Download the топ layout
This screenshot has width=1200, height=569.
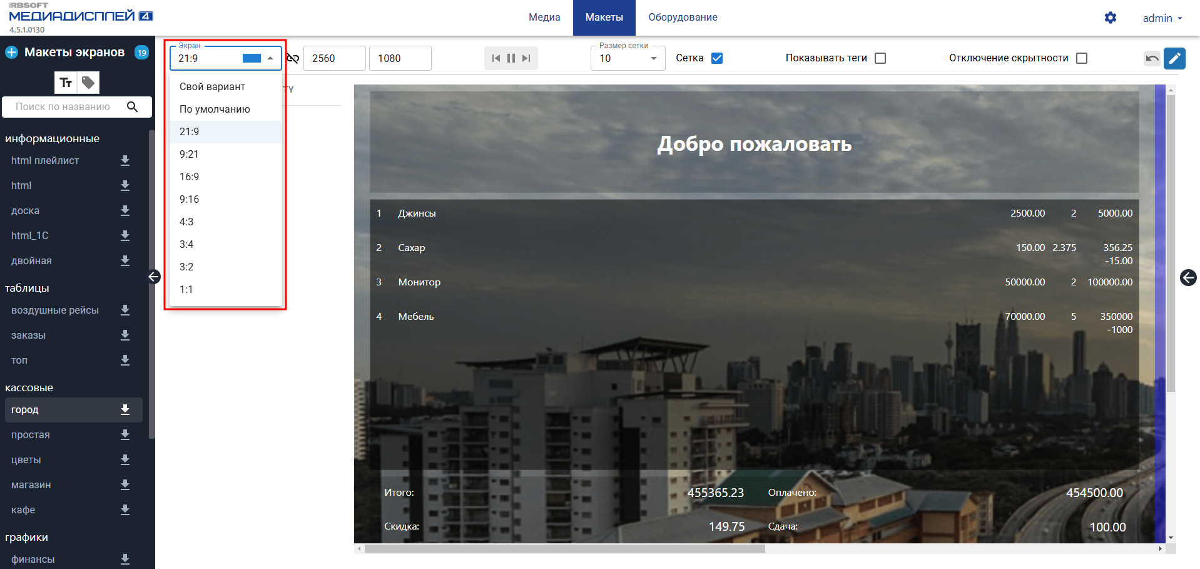[125, 361]
